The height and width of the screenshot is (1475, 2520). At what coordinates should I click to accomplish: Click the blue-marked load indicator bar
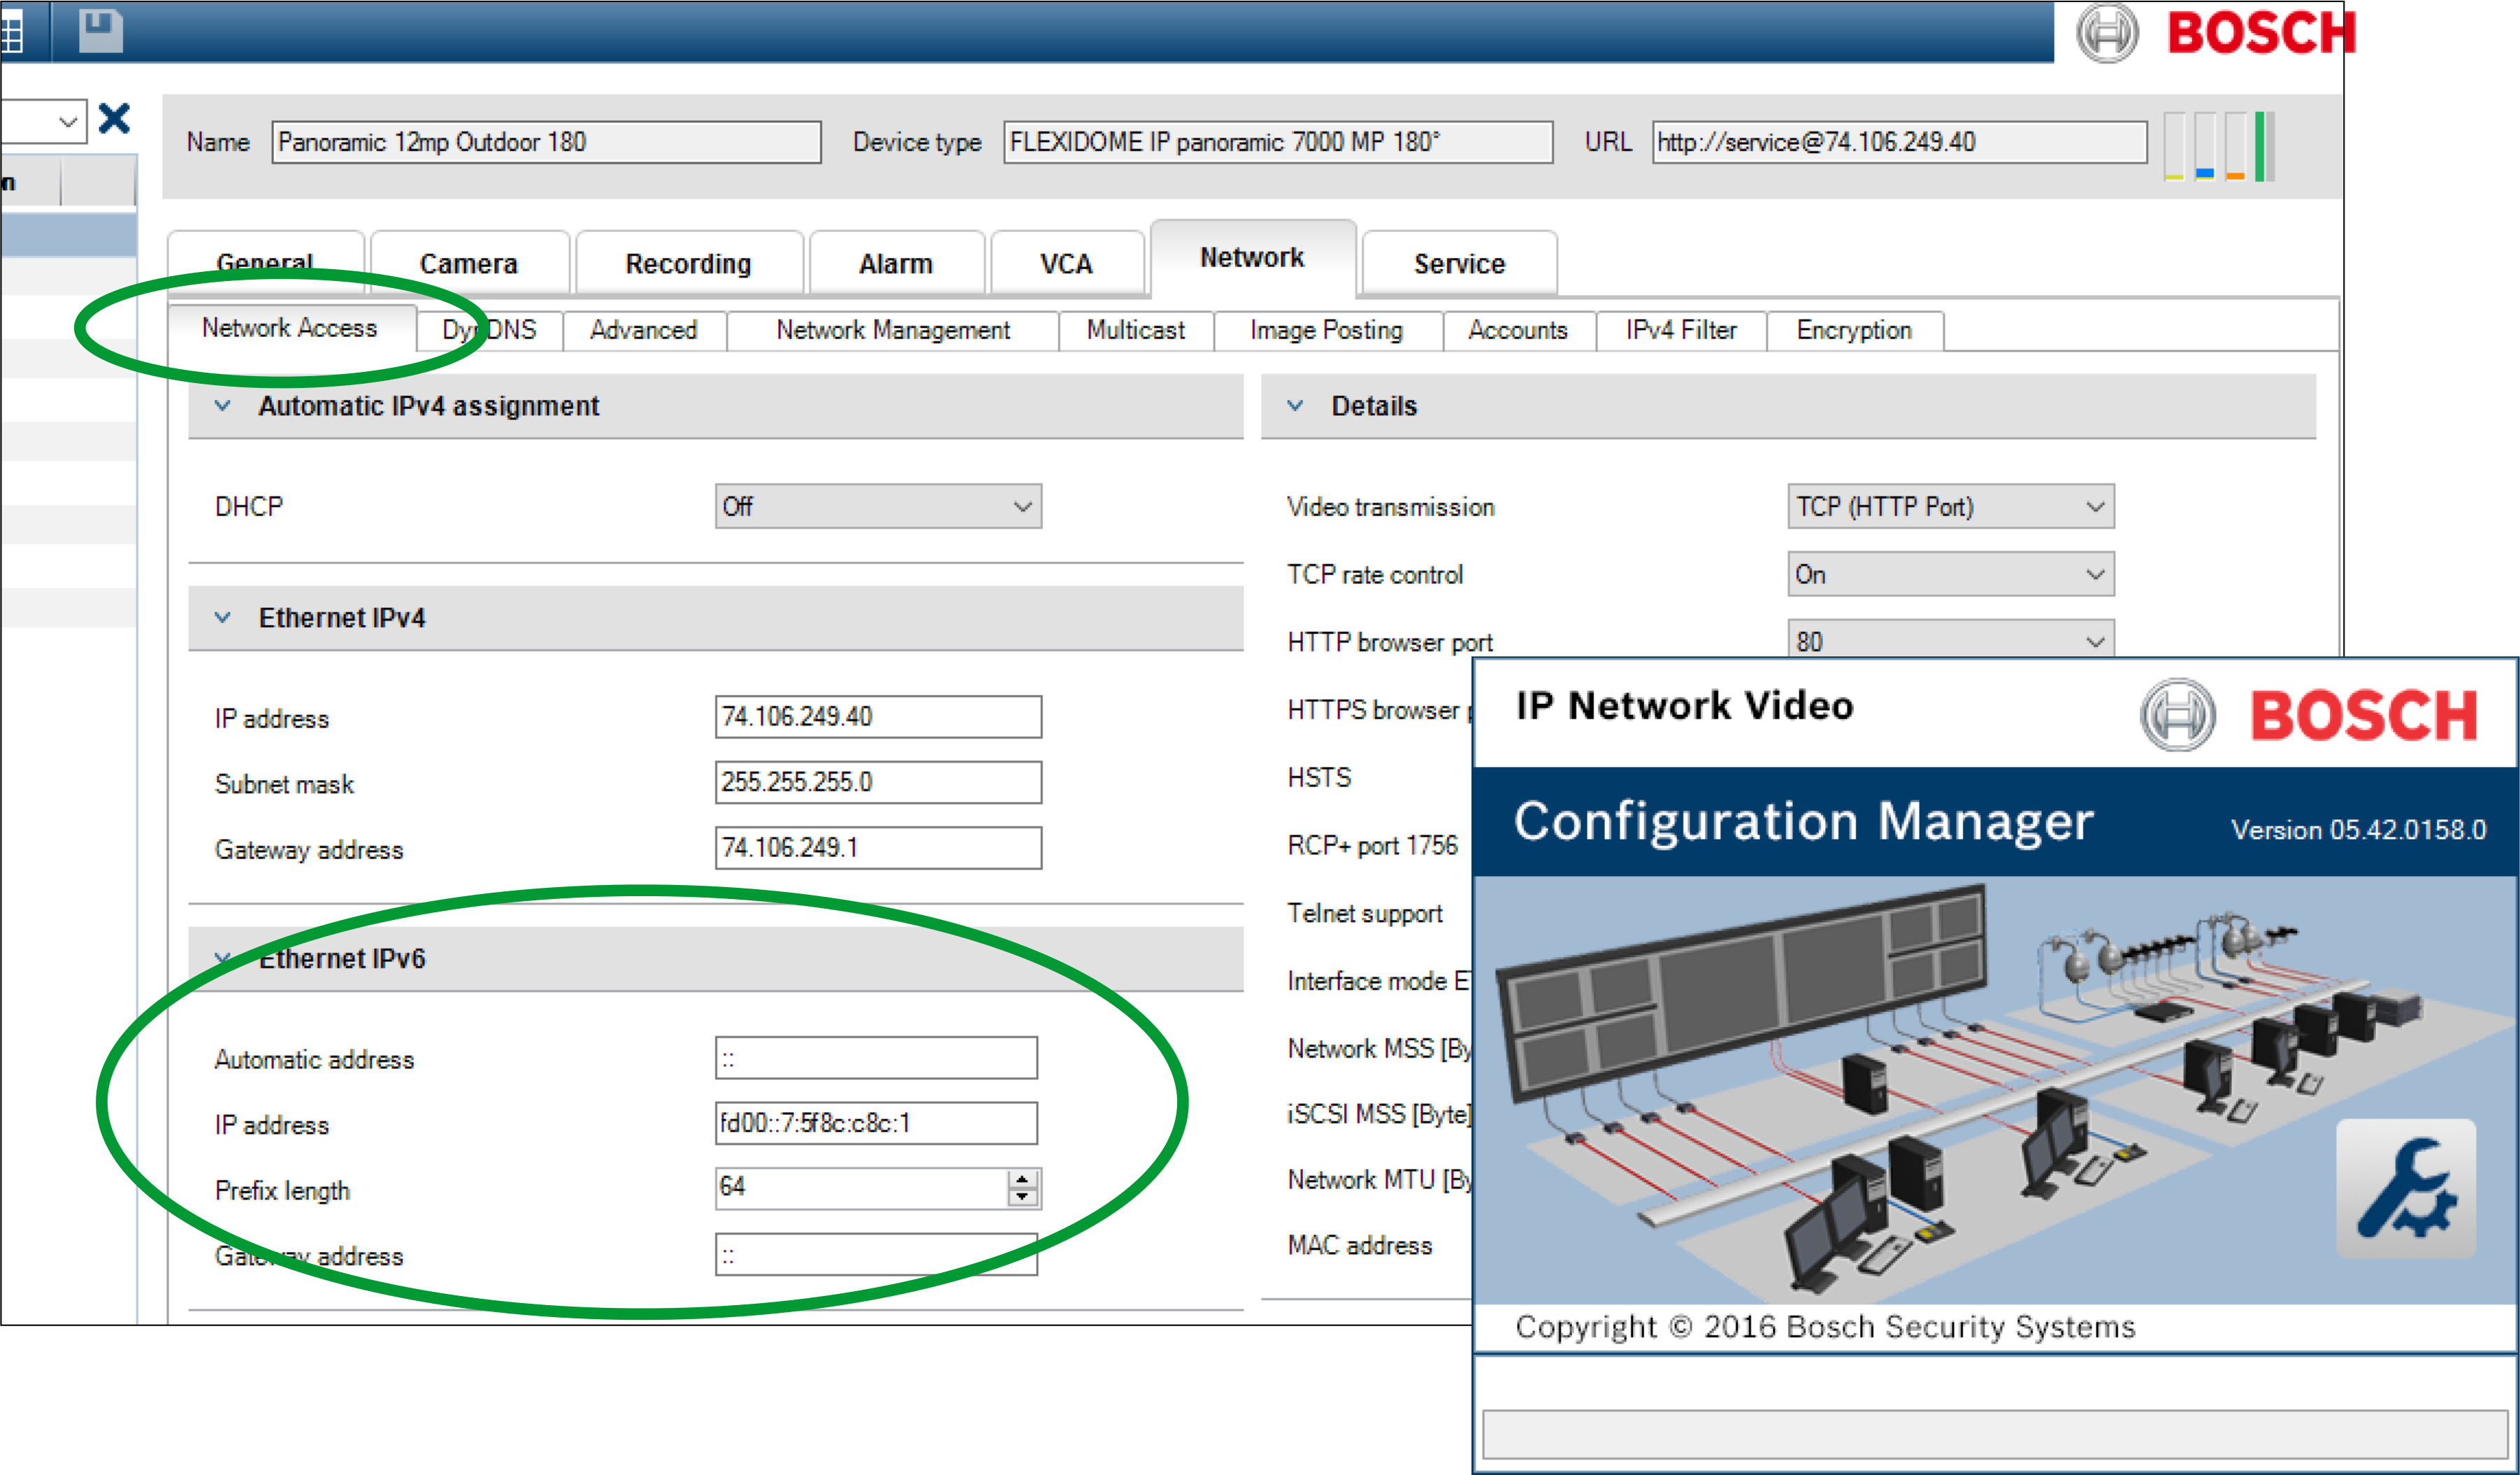[x=2204, y=146]
